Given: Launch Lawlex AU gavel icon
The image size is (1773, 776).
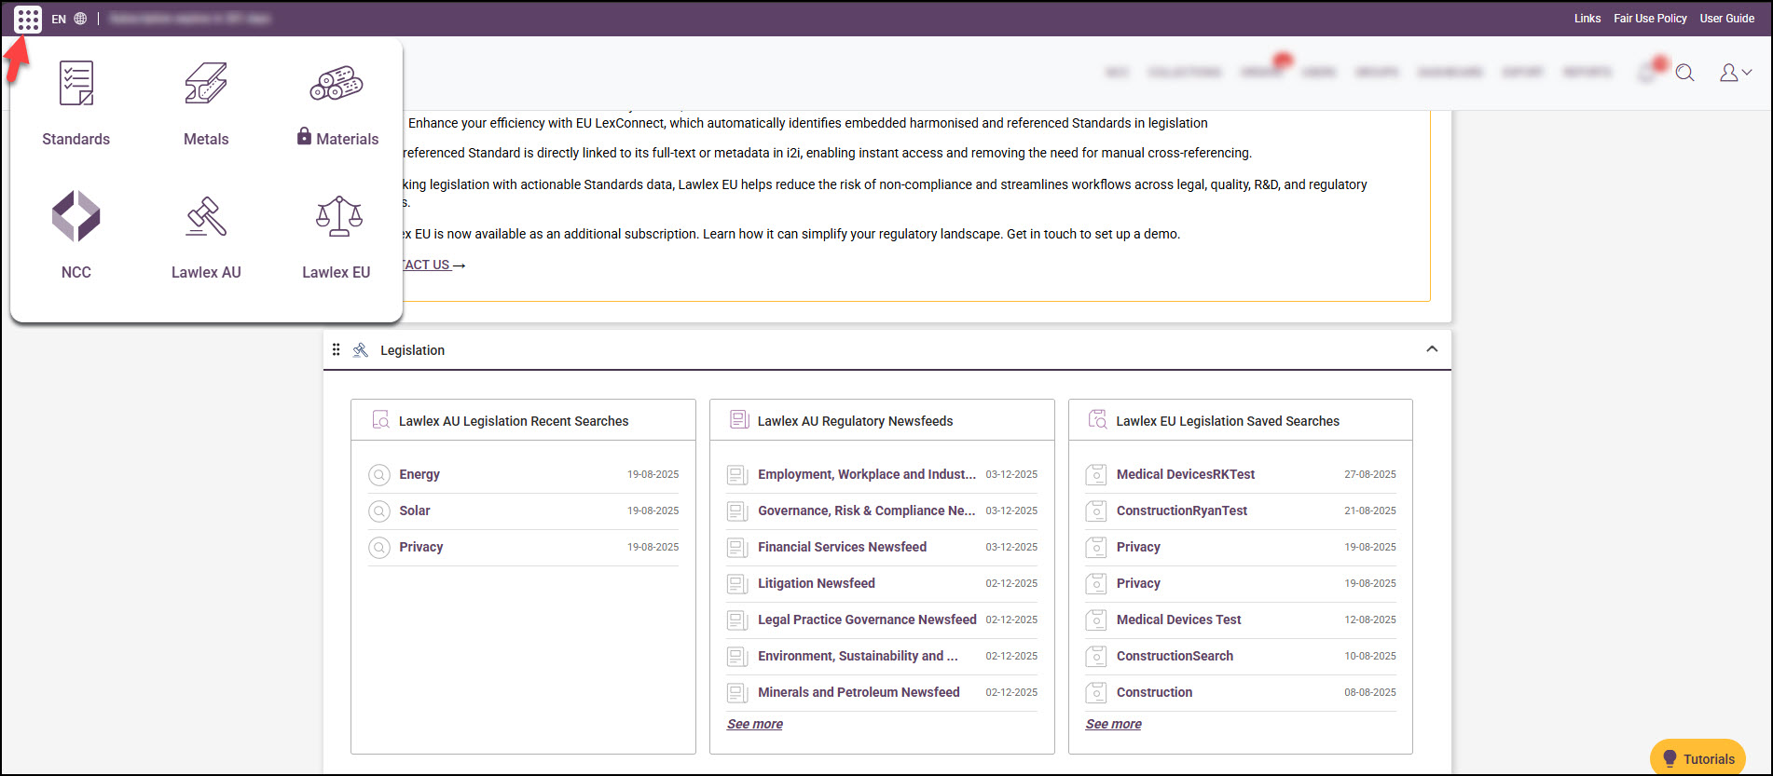Looking at the screenshot, I should (206, 216).
